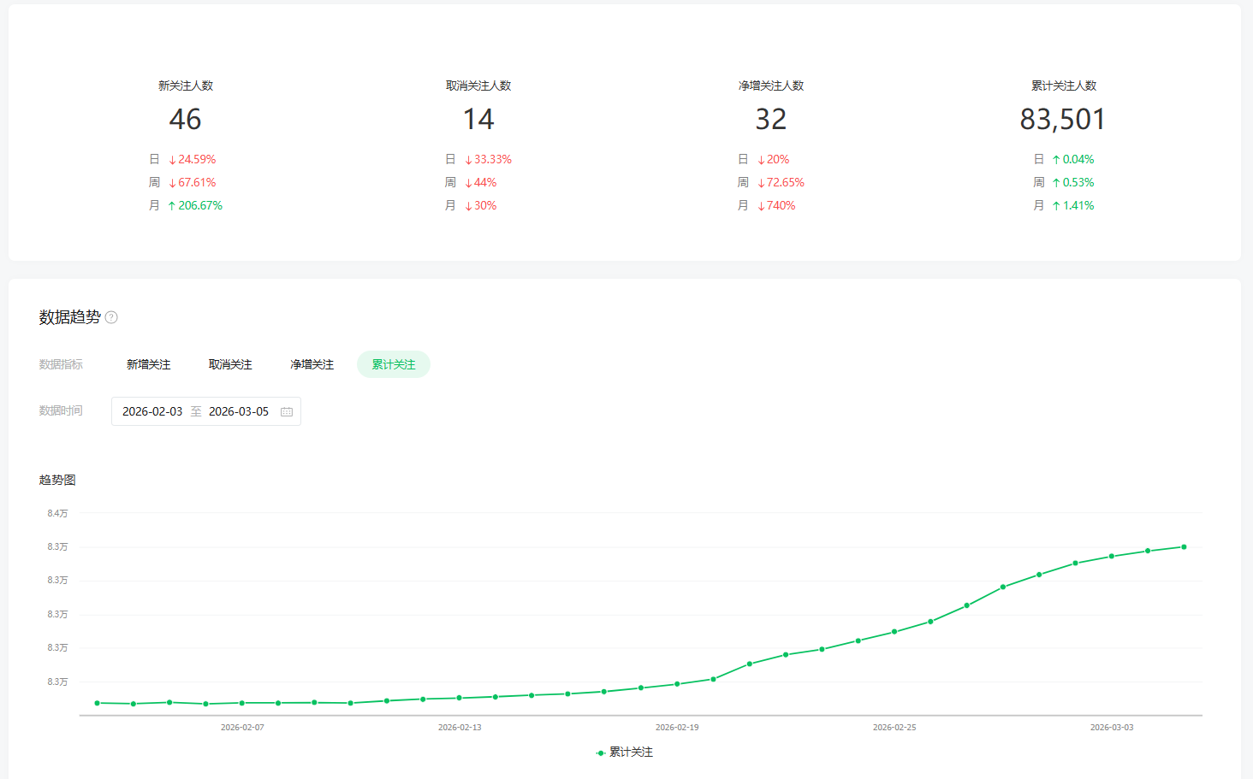Click the rightmost data point on trend line
This screenshot has height=779, width=1253.
[x=1184, y=546]
